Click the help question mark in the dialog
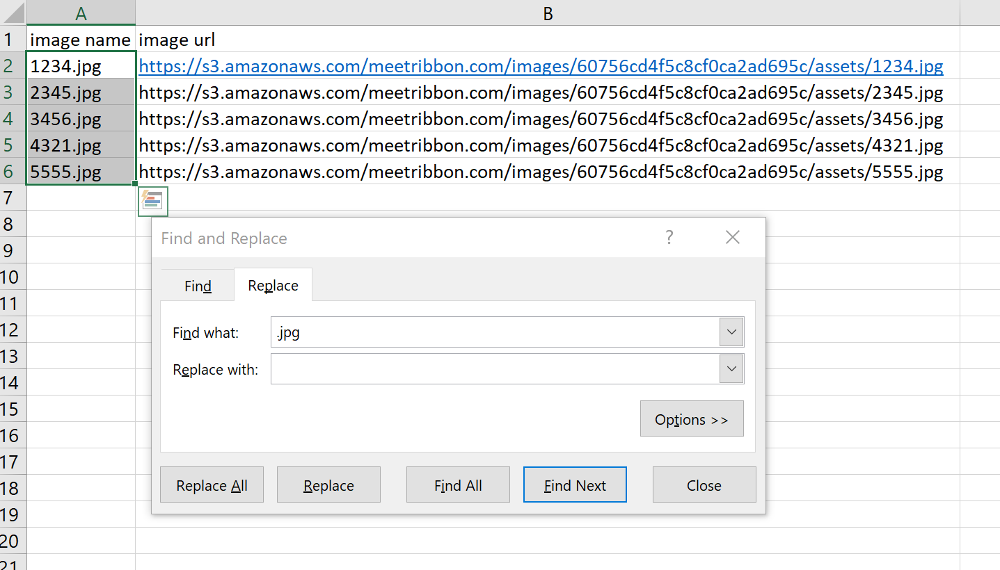1000x570 pixels. coord(669,238)
